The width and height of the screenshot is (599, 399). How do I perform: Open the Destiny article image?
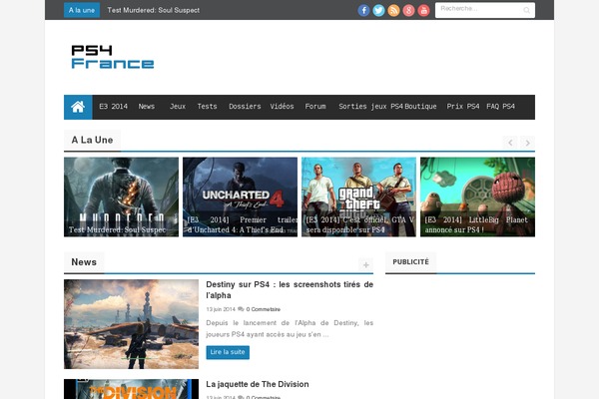click(131, 324)
